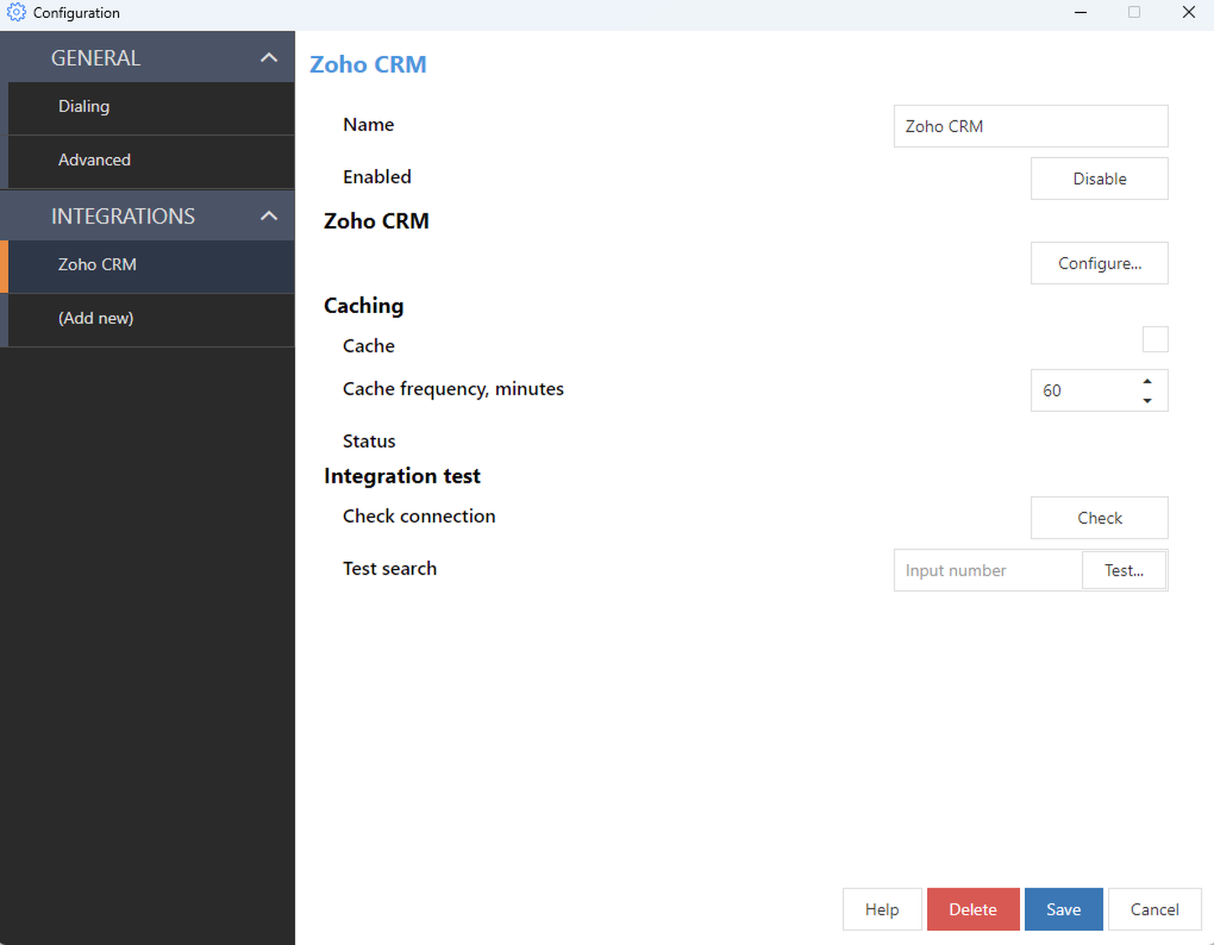Click the Name text field
Viewport: 1214px width, 945px height.
pos(1030,126)
